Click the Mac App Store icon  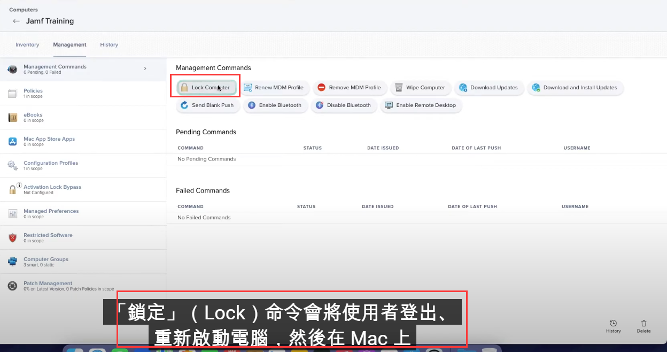12,142
